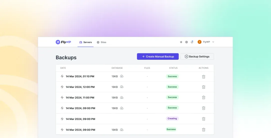The image size is (271, 138).
Task: Select the 14 Mar 2024, 12:00 PM entry
Action: (80, 87)
